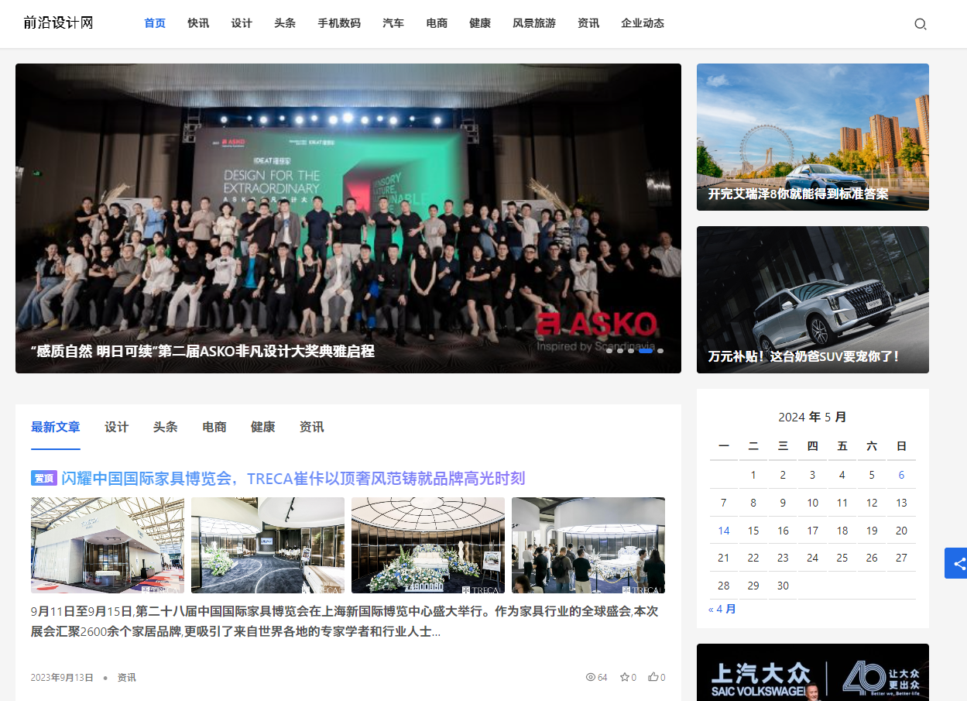Switch to the 资讯 tab in article list
Viewport: 967px width, 701px height.
pyautogui.click(x=312, y=427)
